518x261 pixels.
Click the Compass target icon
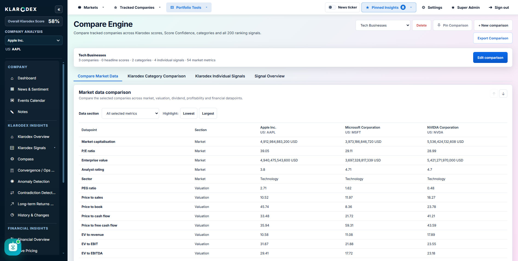pos(12,159)
